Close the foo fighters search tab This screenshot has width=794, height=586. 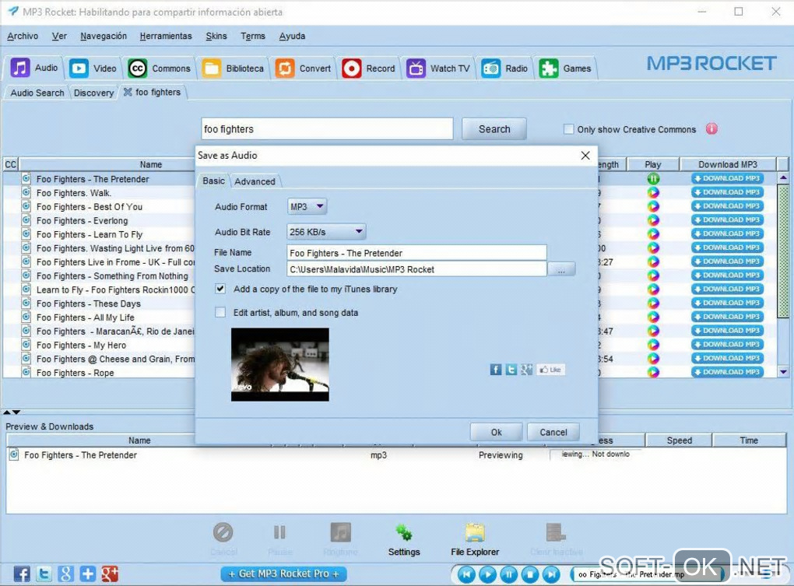tap(128, 92)
